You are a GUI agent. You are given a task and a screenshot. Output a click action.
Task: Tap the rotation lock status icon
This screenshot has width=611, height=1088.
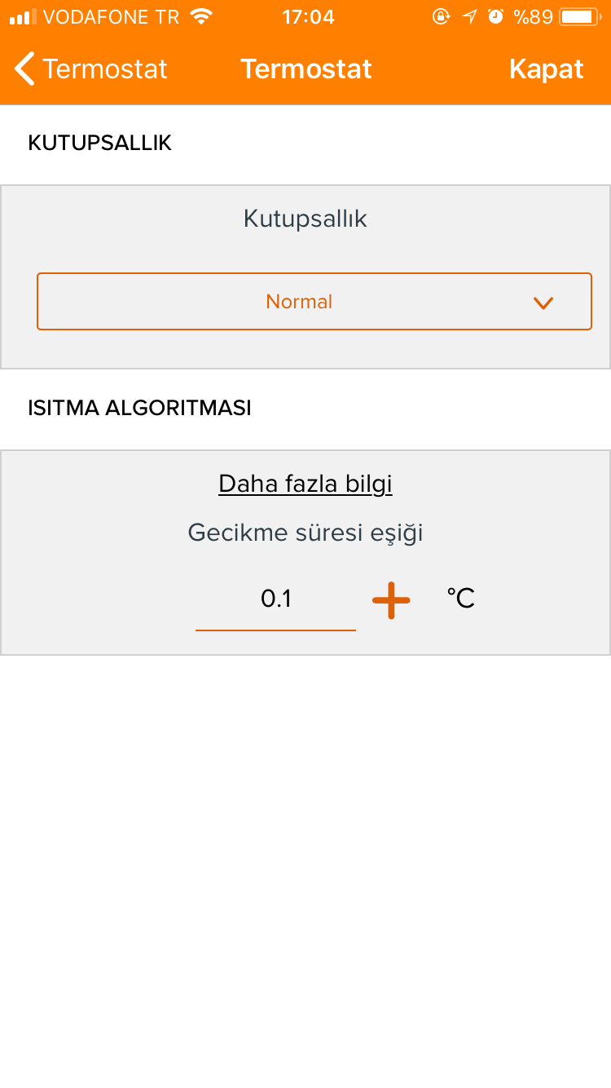tap(441, 16)
